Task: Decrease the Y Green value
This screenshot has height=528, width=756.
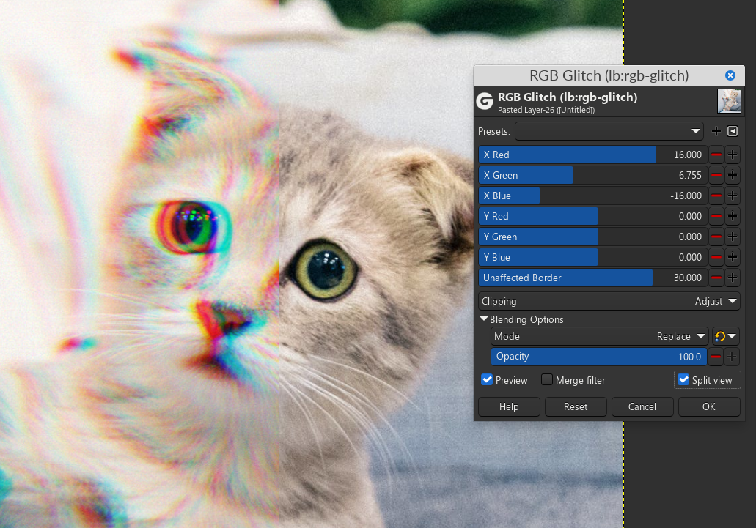Action: tap(716, 237)
